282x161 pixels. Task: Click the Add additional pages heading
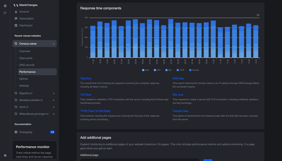[x=96, y=138]
